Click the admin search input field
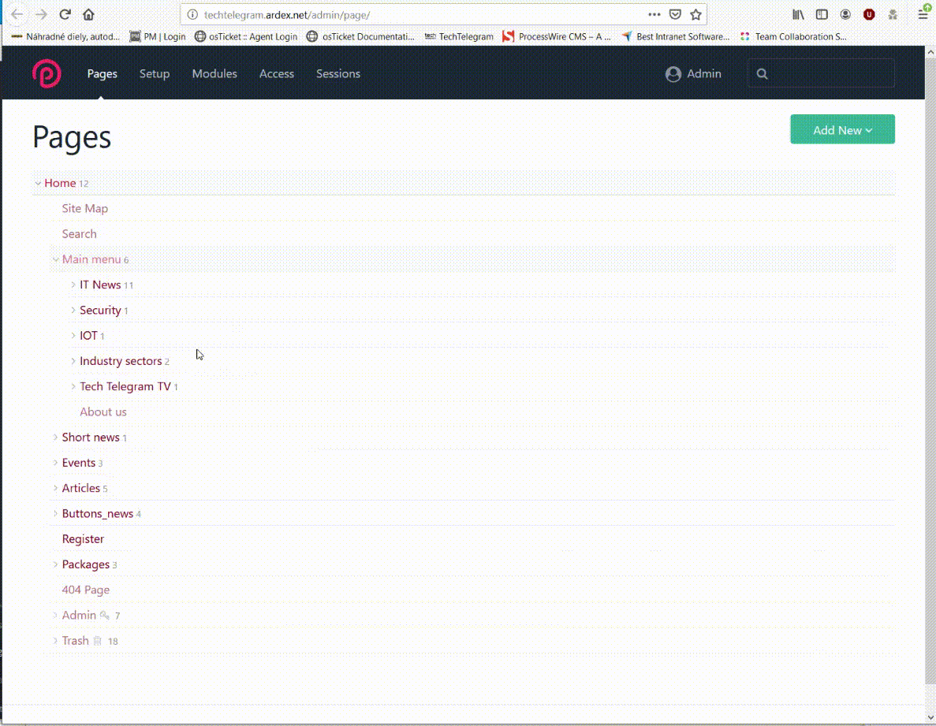Viewport: 936px width, 726px height. coord(822,74)
